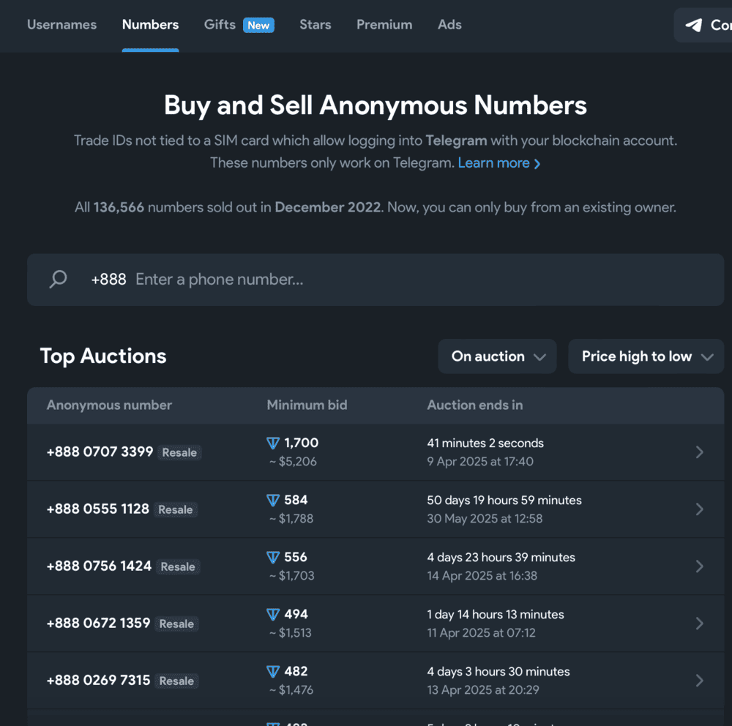The height and width of the screenshot is (726, 732).
Task: Click the +888 prefix in the search box
Action: 108,280
